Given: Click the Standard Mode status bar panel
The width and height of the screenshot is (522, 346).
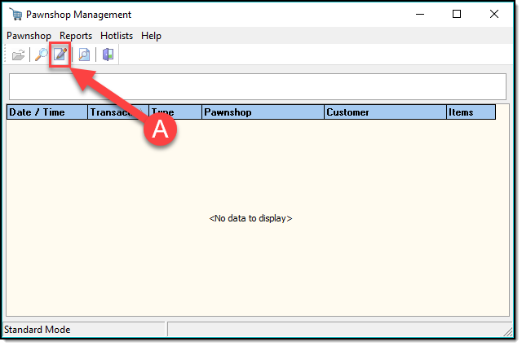Looking at the screenshot, I should point(83,330).
